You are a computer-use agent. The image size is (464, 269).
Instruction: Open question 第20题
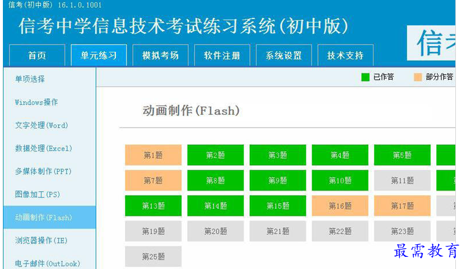coord(215,231)
